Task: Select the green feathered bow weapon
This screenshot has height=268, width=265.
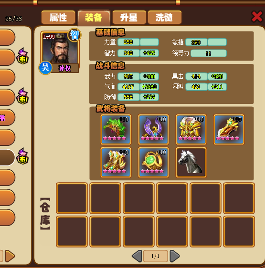Action: click(x=116, y=130)
